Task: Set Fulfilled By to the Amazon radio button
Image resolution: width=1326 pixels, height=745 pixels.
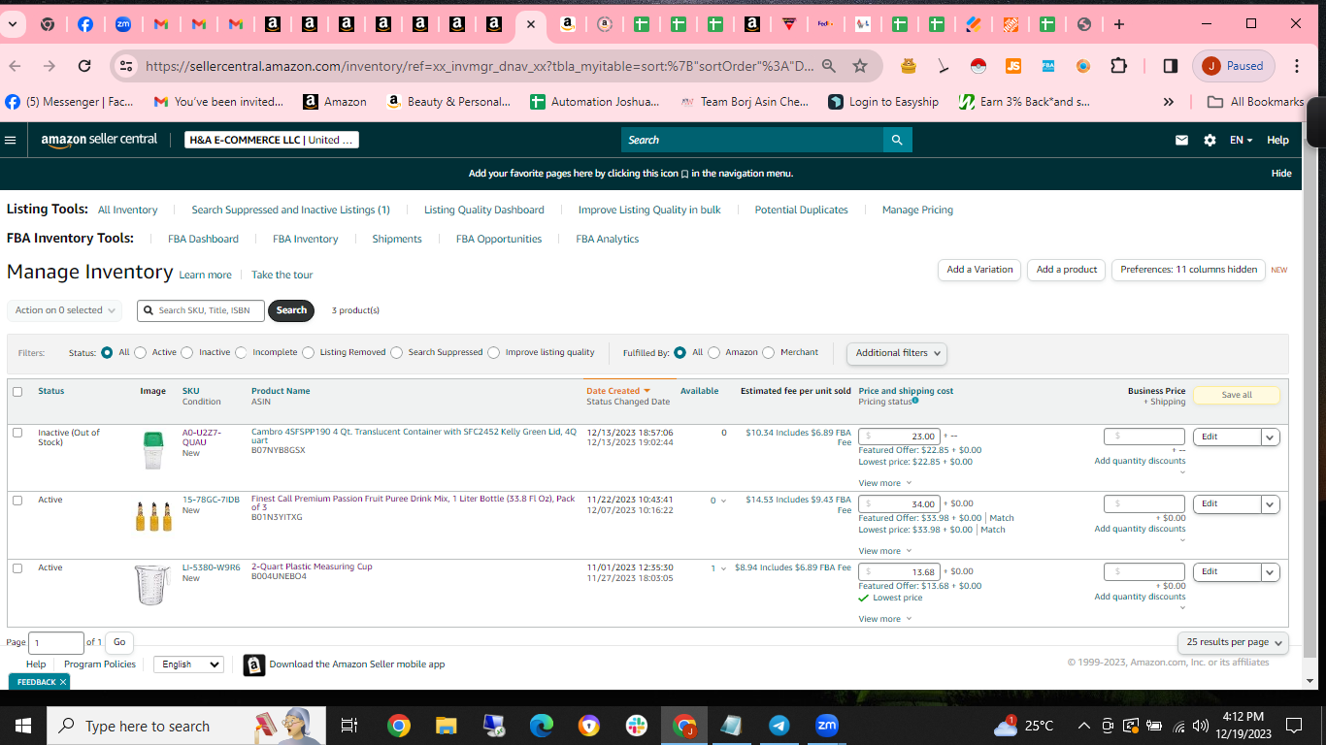Action: coord(714,353)
